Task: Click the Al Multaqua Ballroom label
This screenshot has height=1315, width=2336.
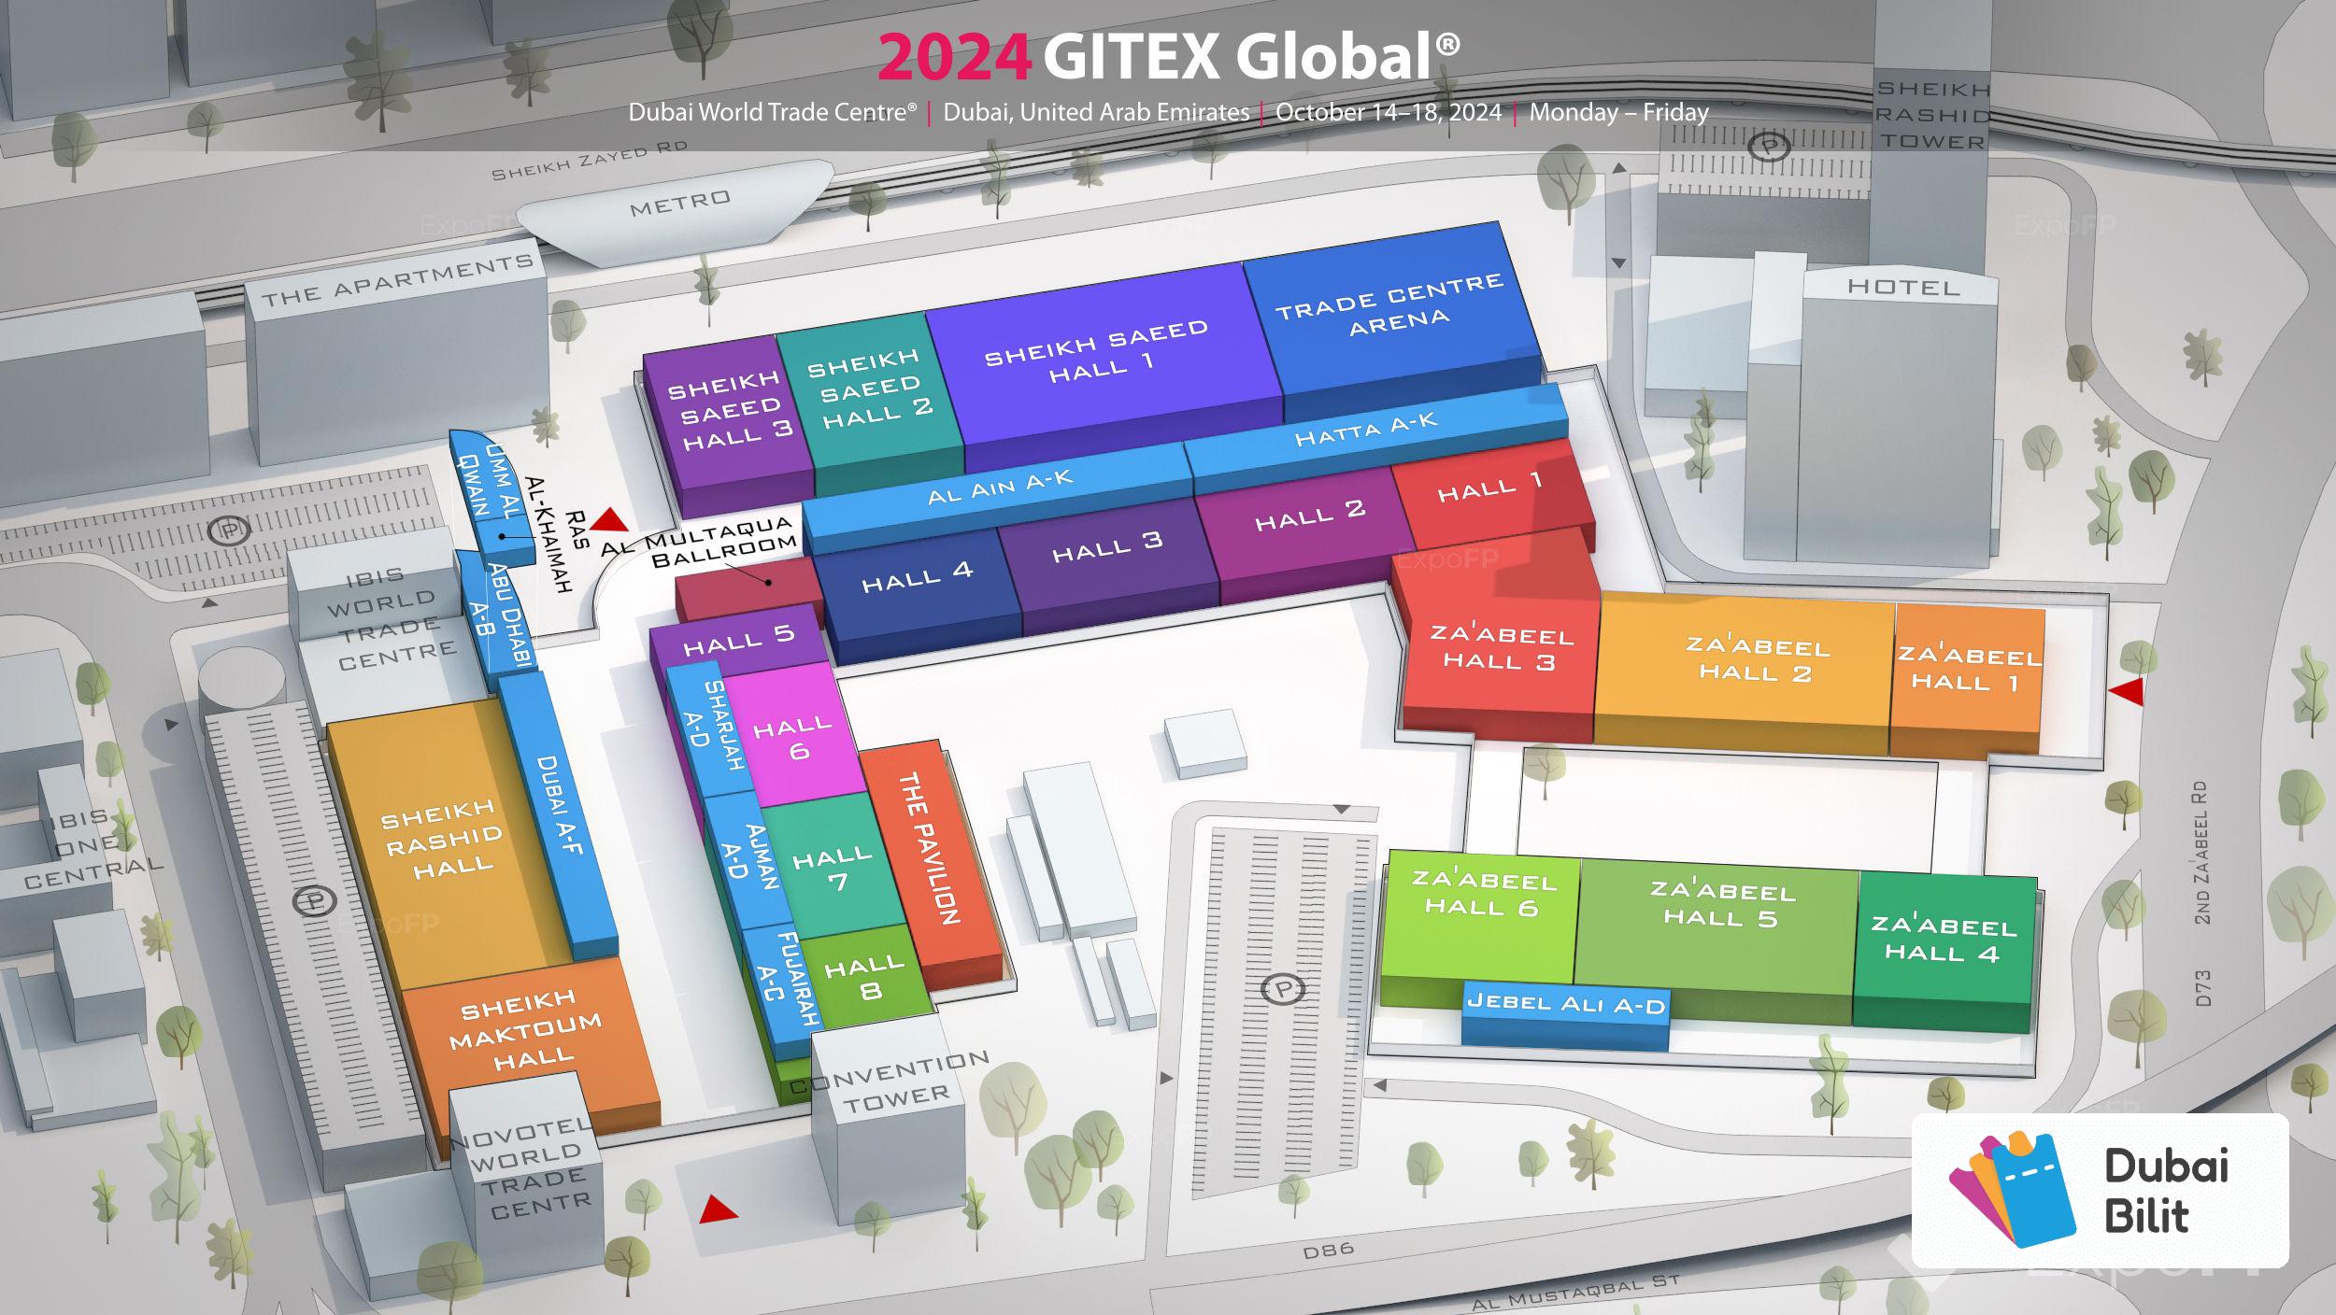Action: (699, 544)
